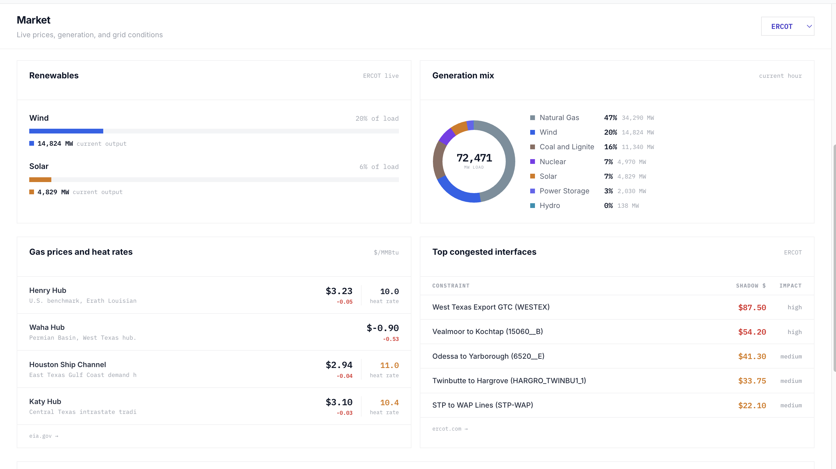Click the IMPACT column header

(x=790, y=285)
